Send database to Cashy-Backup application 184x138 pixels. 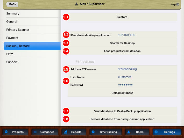pos(122,111)
